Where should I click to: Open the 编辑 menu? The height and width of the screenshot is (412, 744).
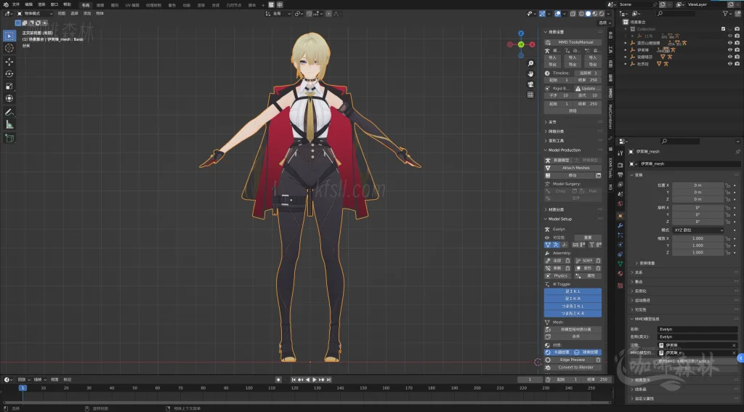coord(28,4)
